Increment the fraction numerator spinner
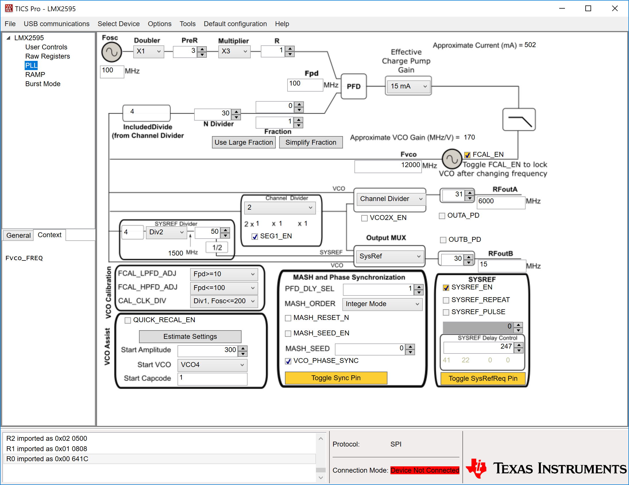 (x=299, y=104)
